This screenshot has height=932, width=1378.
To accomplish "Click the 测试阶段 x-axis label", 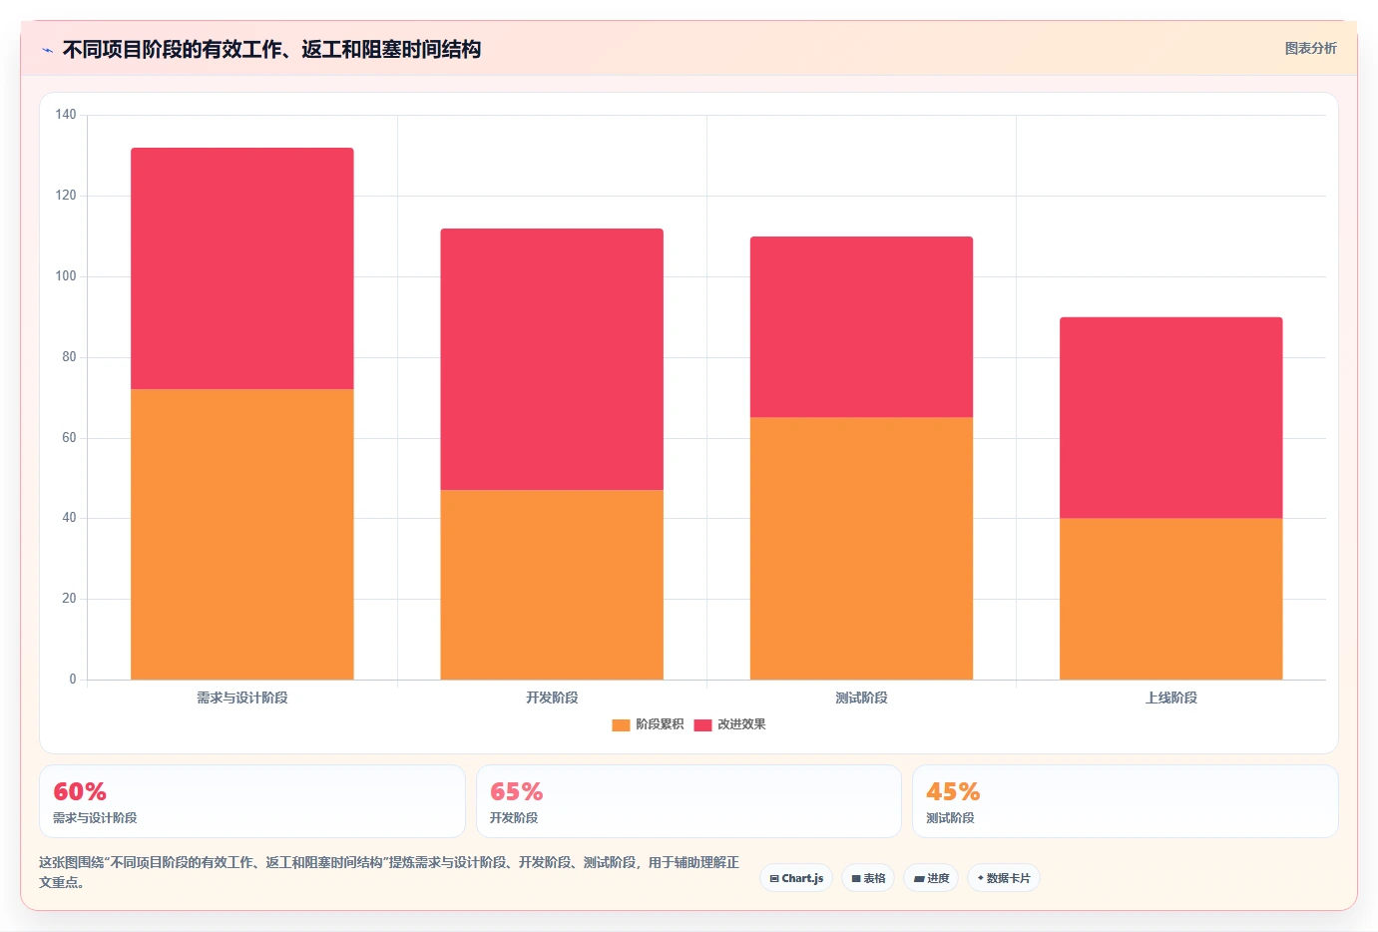I will (861, 698).
